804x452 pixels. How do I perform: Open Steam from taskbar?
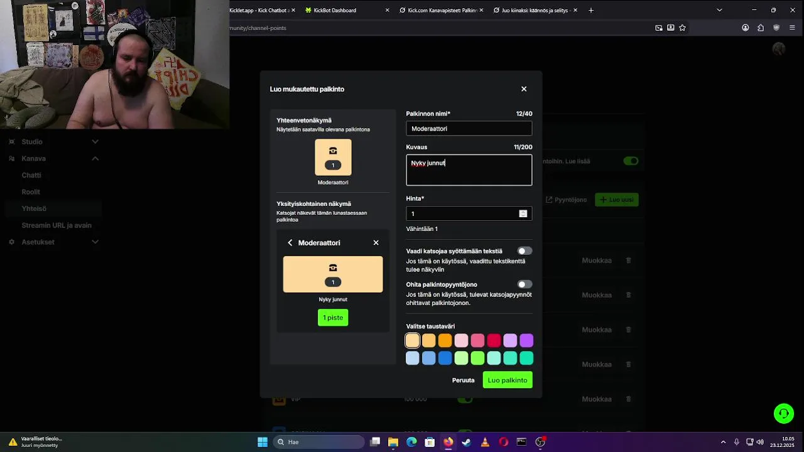click(x=466, y=442)
